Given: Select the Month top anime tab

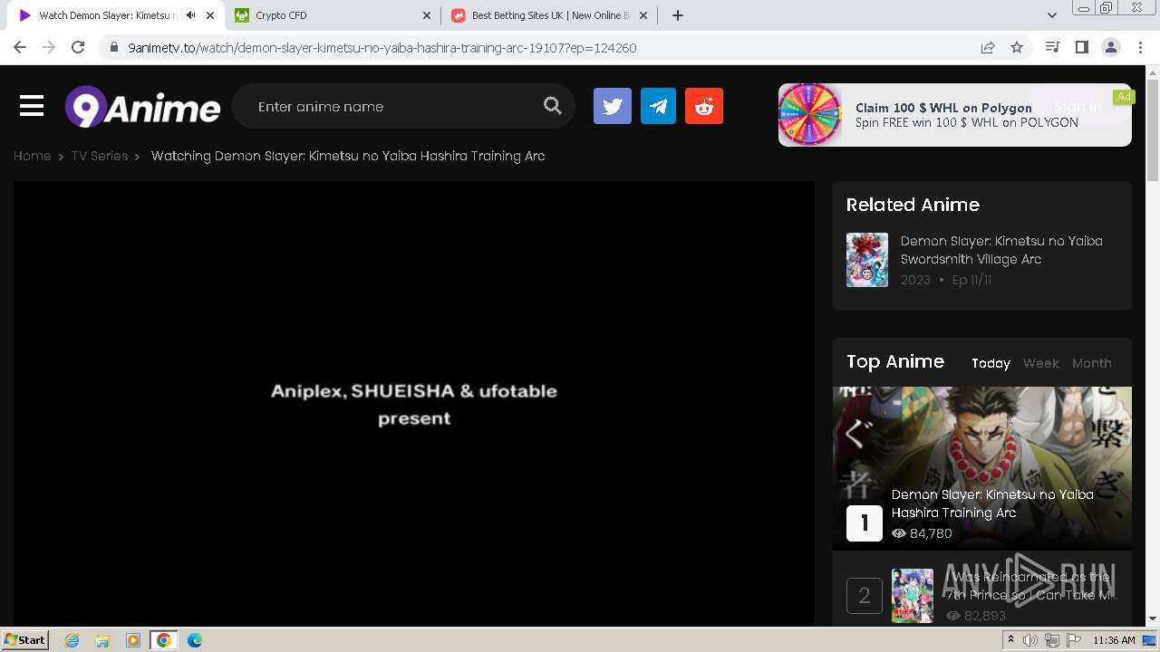Looking at the screenshot, I should [1092, 363].
